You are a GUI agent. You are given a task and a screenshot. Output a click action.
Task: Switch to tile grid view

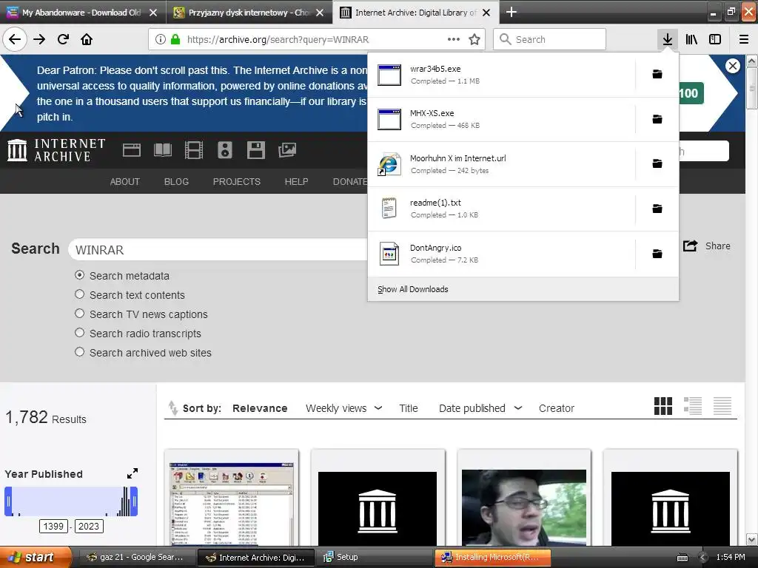click(x=663, y=406)
